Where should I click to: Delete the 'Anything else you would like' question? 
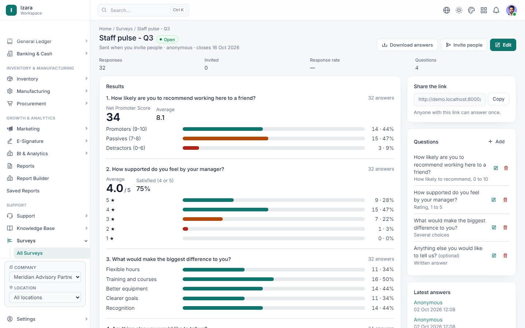pyautogui.click(x=505, y=255)
